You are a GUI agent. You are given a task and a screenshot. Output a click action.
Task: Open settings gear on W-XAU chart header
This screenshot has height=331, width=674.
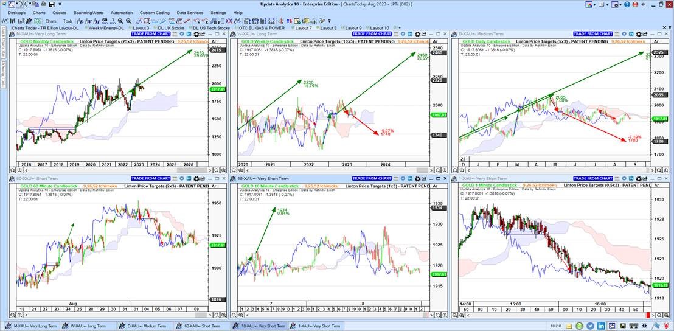click(417, 34)
